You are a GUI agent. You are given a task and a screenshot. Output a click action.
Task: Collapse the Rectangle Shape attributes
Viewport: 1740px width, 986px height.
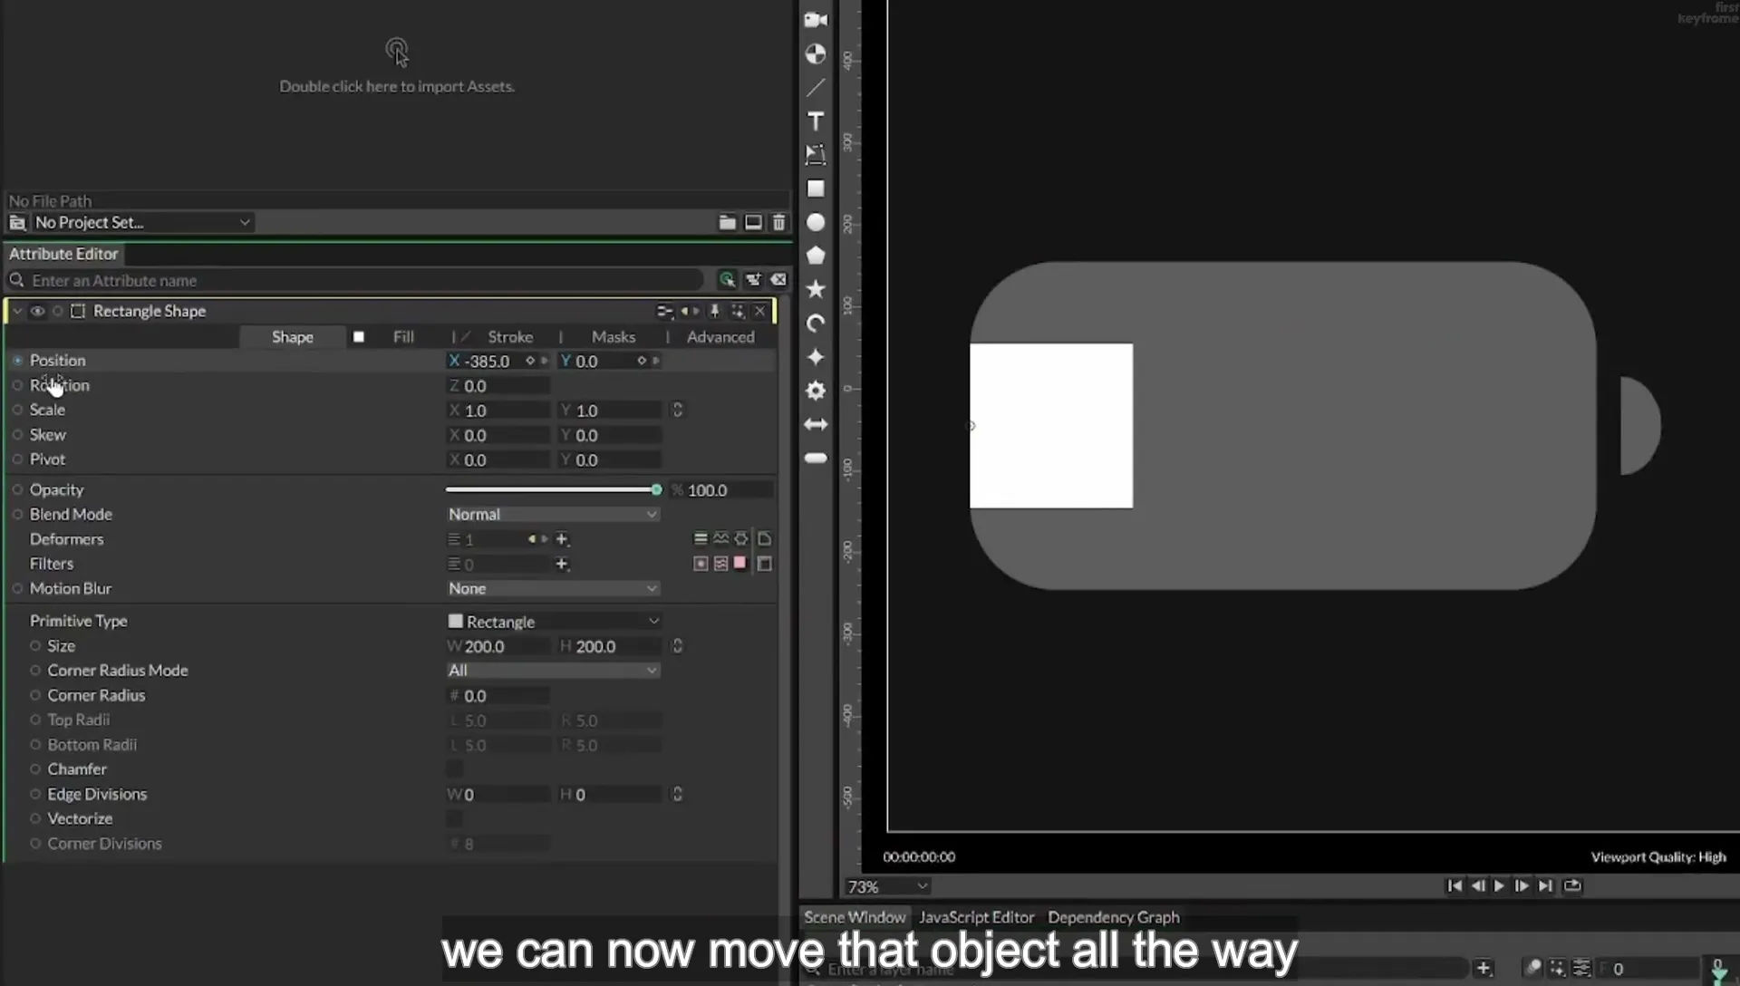17,311
